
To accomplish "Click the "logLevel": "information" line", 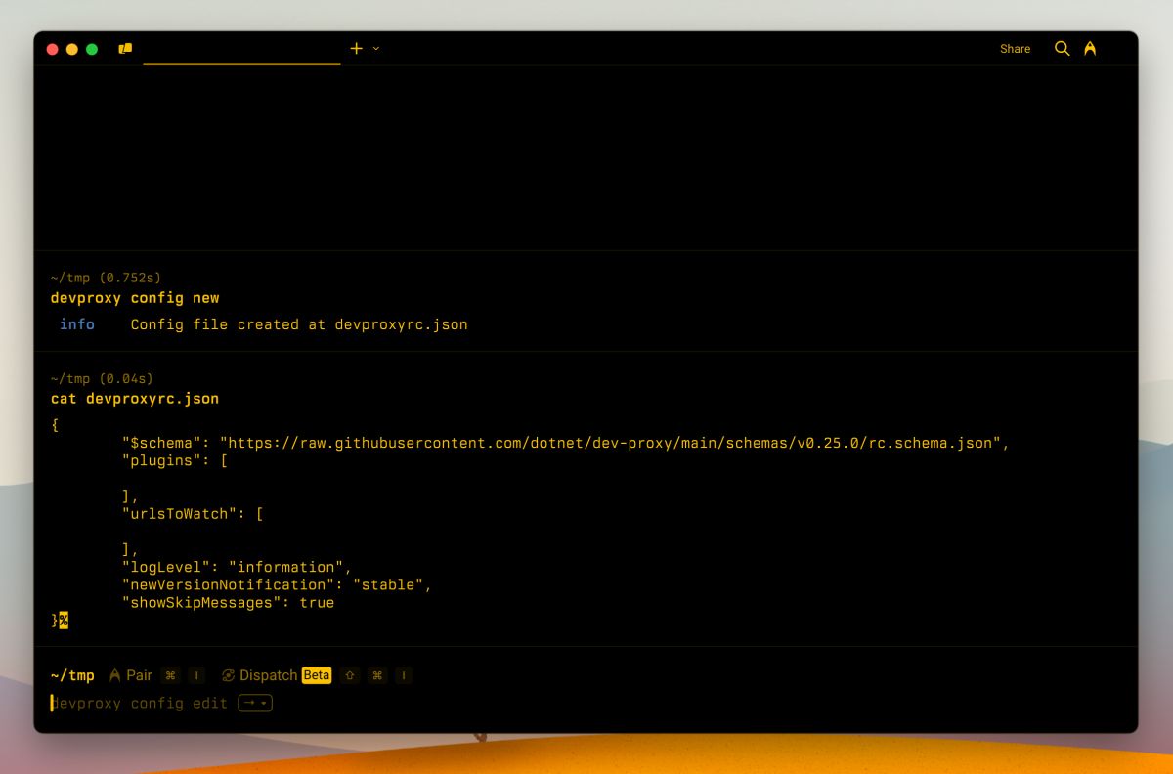I will 236,567.
